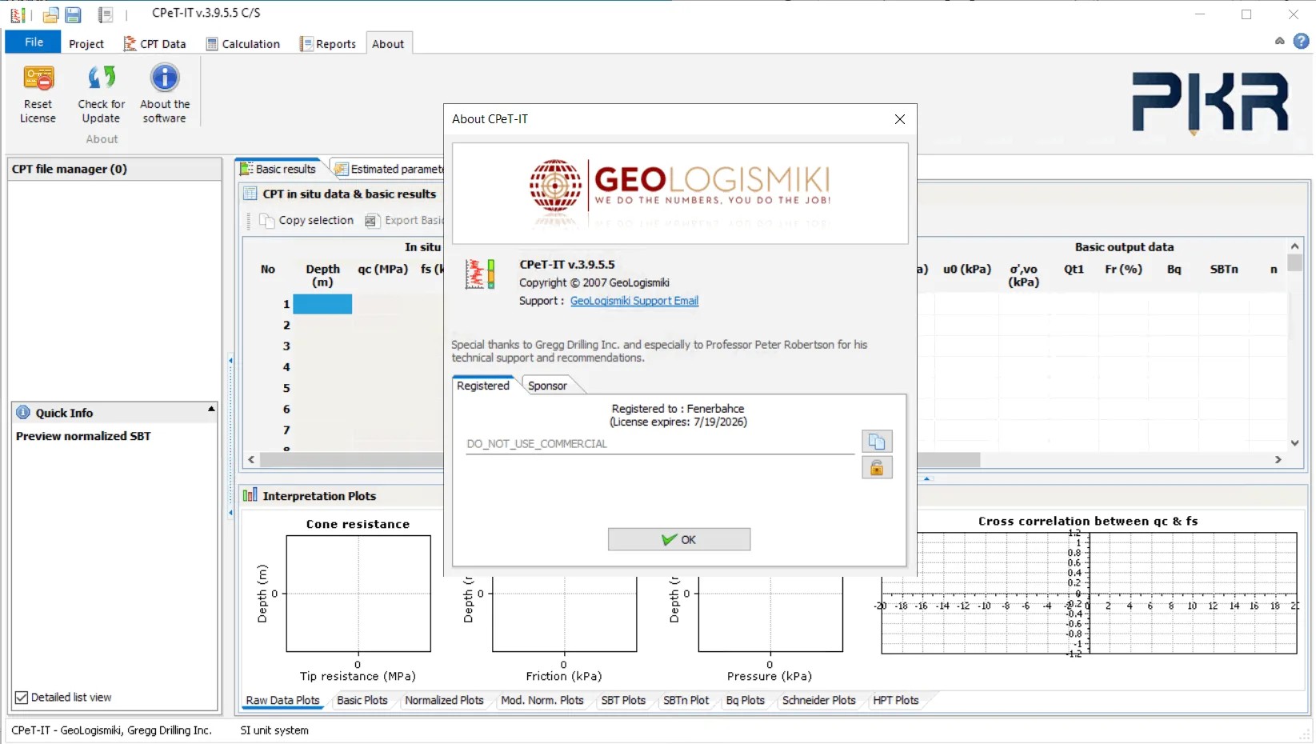Click the padlock icon in About dialog
This screenshot has height=744, width=1316.
point(877,467)
